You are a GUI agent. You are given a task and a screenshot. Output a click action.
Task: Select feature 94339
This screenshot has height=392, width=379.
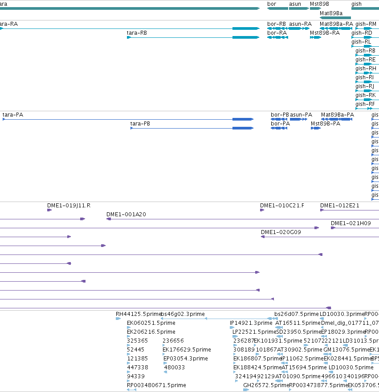coord(129,381)
